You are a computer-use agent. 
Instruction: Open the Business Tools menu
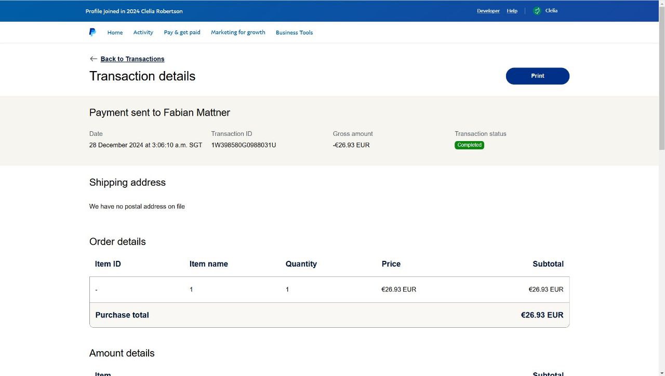(x=294, y=33)
